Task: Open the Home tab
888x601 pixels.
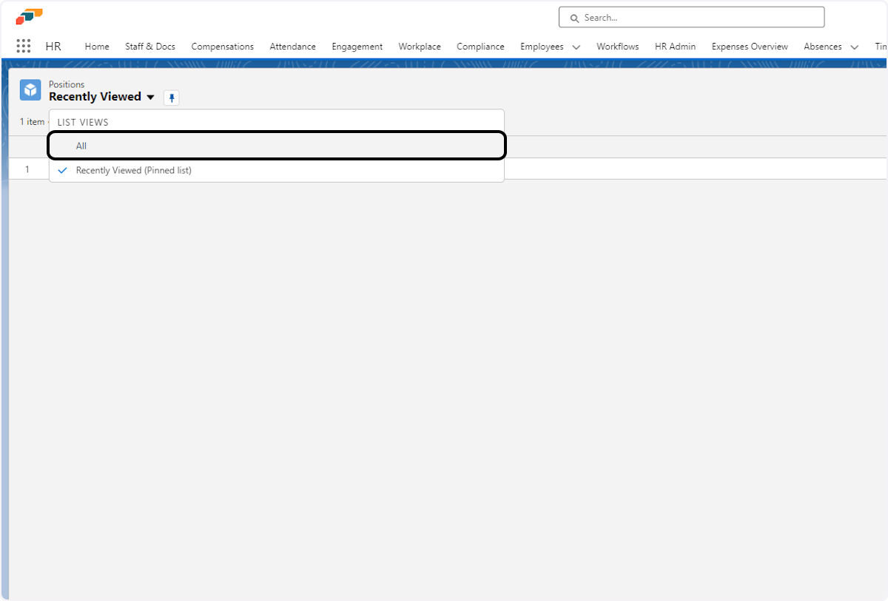Action: point(97,47)
